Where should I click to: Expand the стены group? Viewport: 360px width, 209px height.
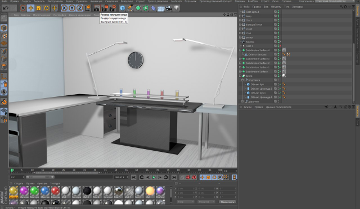[x=240, y=38]
